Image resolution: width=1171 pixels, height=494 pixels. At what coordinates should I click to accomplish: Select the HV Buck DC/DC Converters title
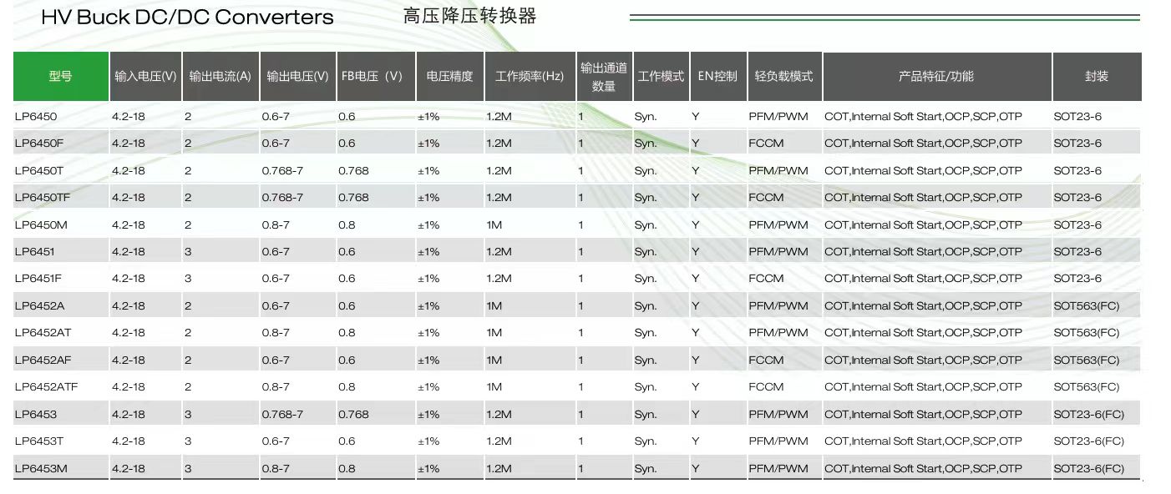187,18
